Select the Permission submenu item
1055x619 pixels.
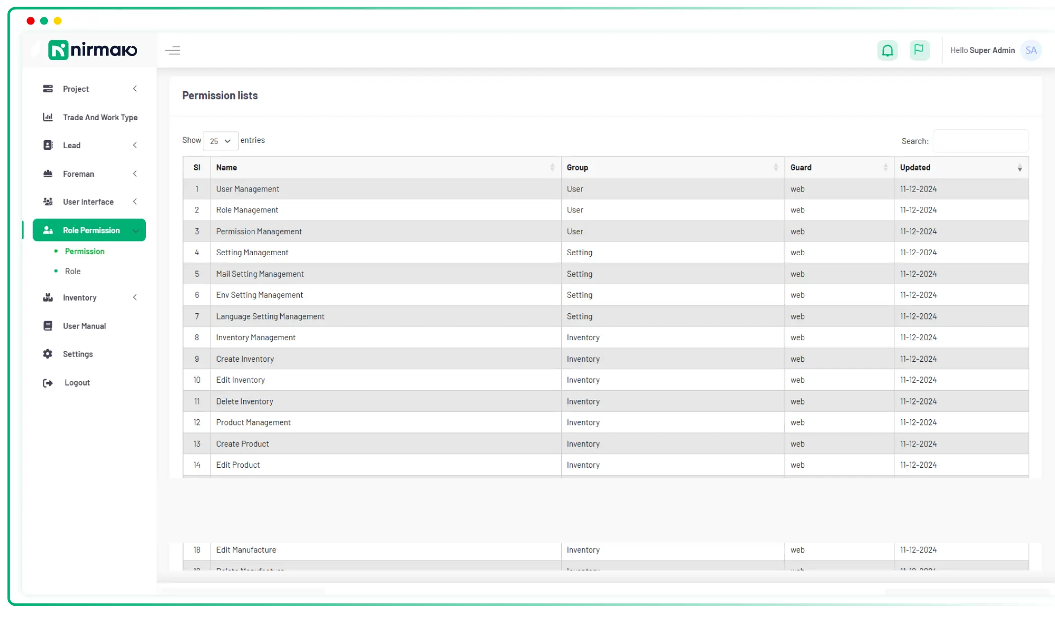click(85, 251)
